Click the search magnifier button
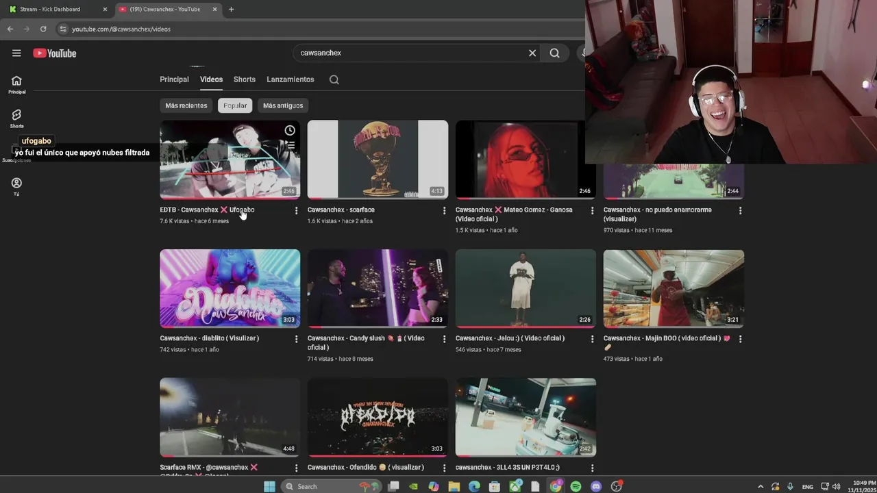 click(554, 53)
